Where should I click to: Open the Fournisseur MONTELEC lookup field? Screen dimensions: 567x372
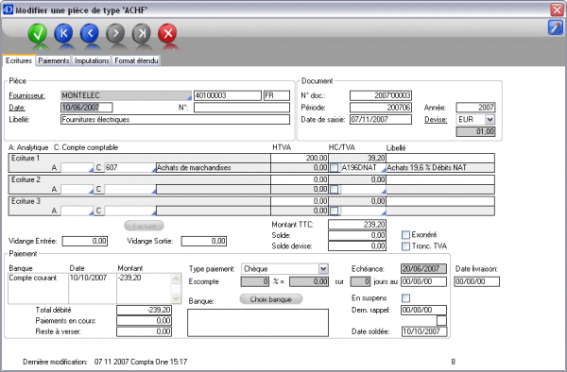click(127, 95)
